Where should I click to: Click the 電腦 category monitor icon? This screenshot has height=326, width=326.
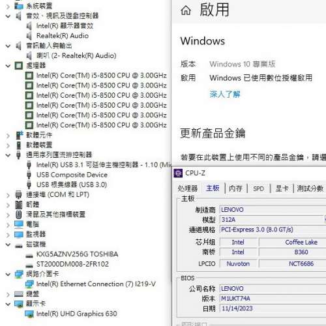coord(19,224)
